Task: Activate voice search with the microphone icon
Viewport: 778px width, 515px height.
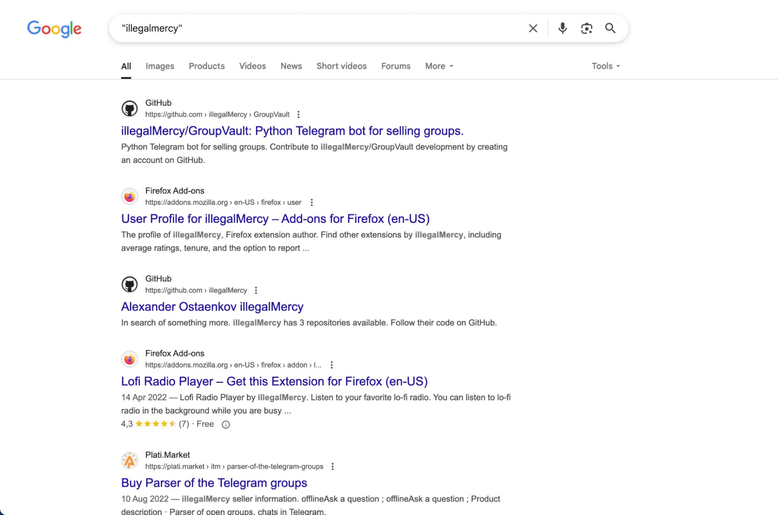Action: point(562,28)
